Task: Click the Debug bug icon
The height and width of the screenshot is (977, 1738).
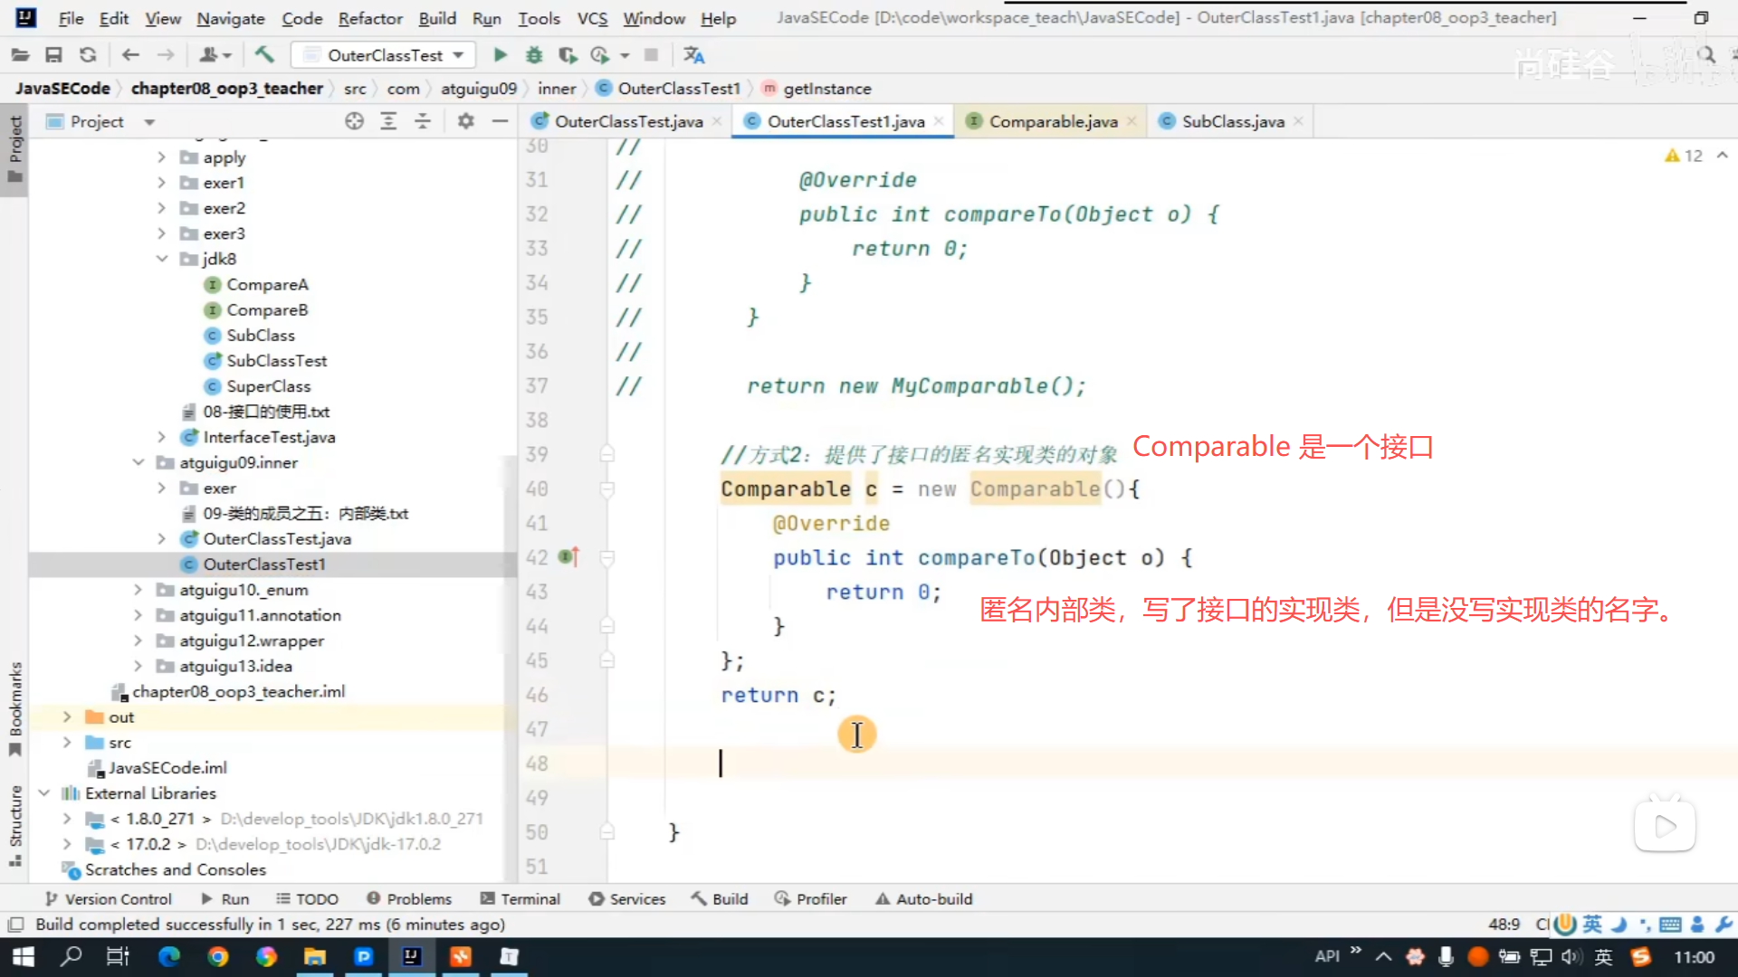Action: click(x=534, y=55)
